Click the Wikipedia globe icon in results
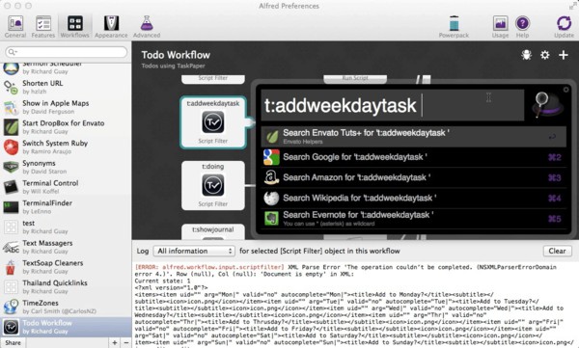Image resolution: width=579 pixels, height=348 pixels. [x=271, y=199]
